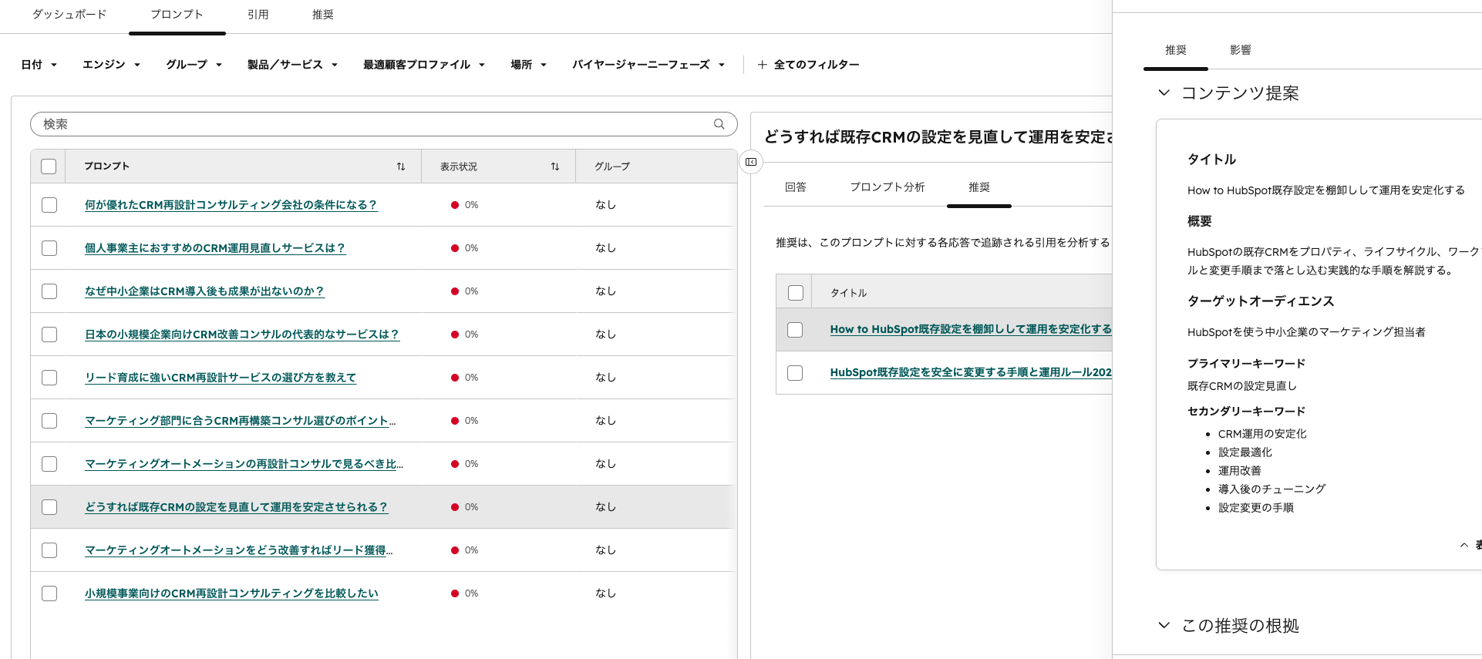Check the 何が優れたCRM再設計 prompt row
1482x659 pixels.
click(x=49, y=205)
